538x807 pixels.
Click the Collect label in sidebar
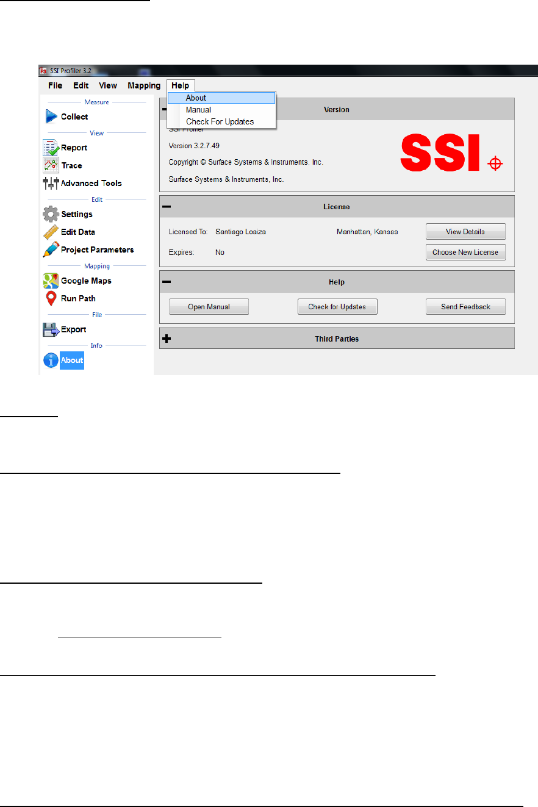pyautogui.click(x=74, y=117)
